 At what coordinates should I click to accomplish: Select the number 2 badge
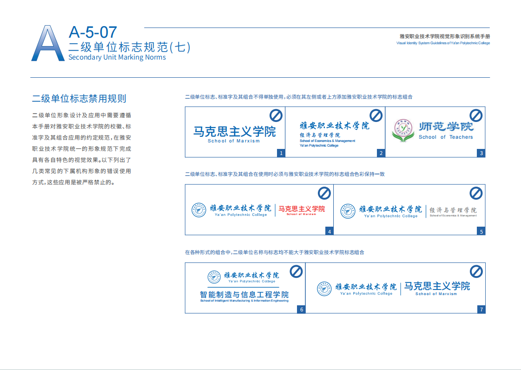click(381, 153)
